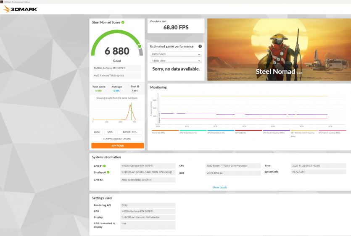Click the green score gauge indicator dot
This screenshot has width=351, height=236.
pos(140,46)
